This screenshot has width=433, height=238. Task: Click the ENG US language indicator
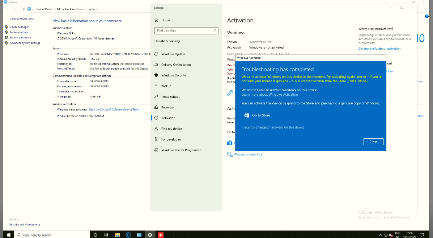point(398,235)
